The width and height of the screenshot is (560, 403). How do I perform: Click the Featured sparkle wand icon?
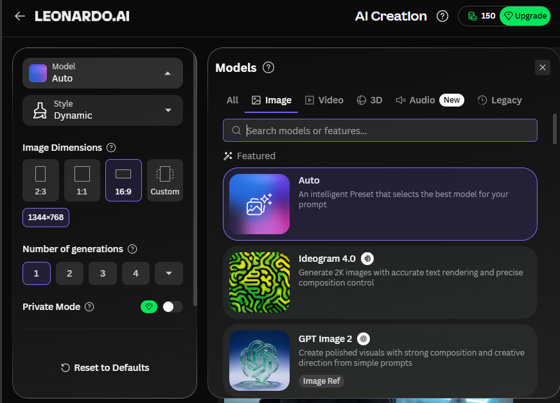click(228, 156)
